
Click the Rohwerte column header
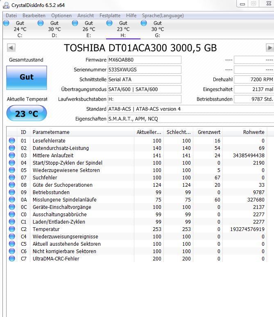(x=245, y=132)
